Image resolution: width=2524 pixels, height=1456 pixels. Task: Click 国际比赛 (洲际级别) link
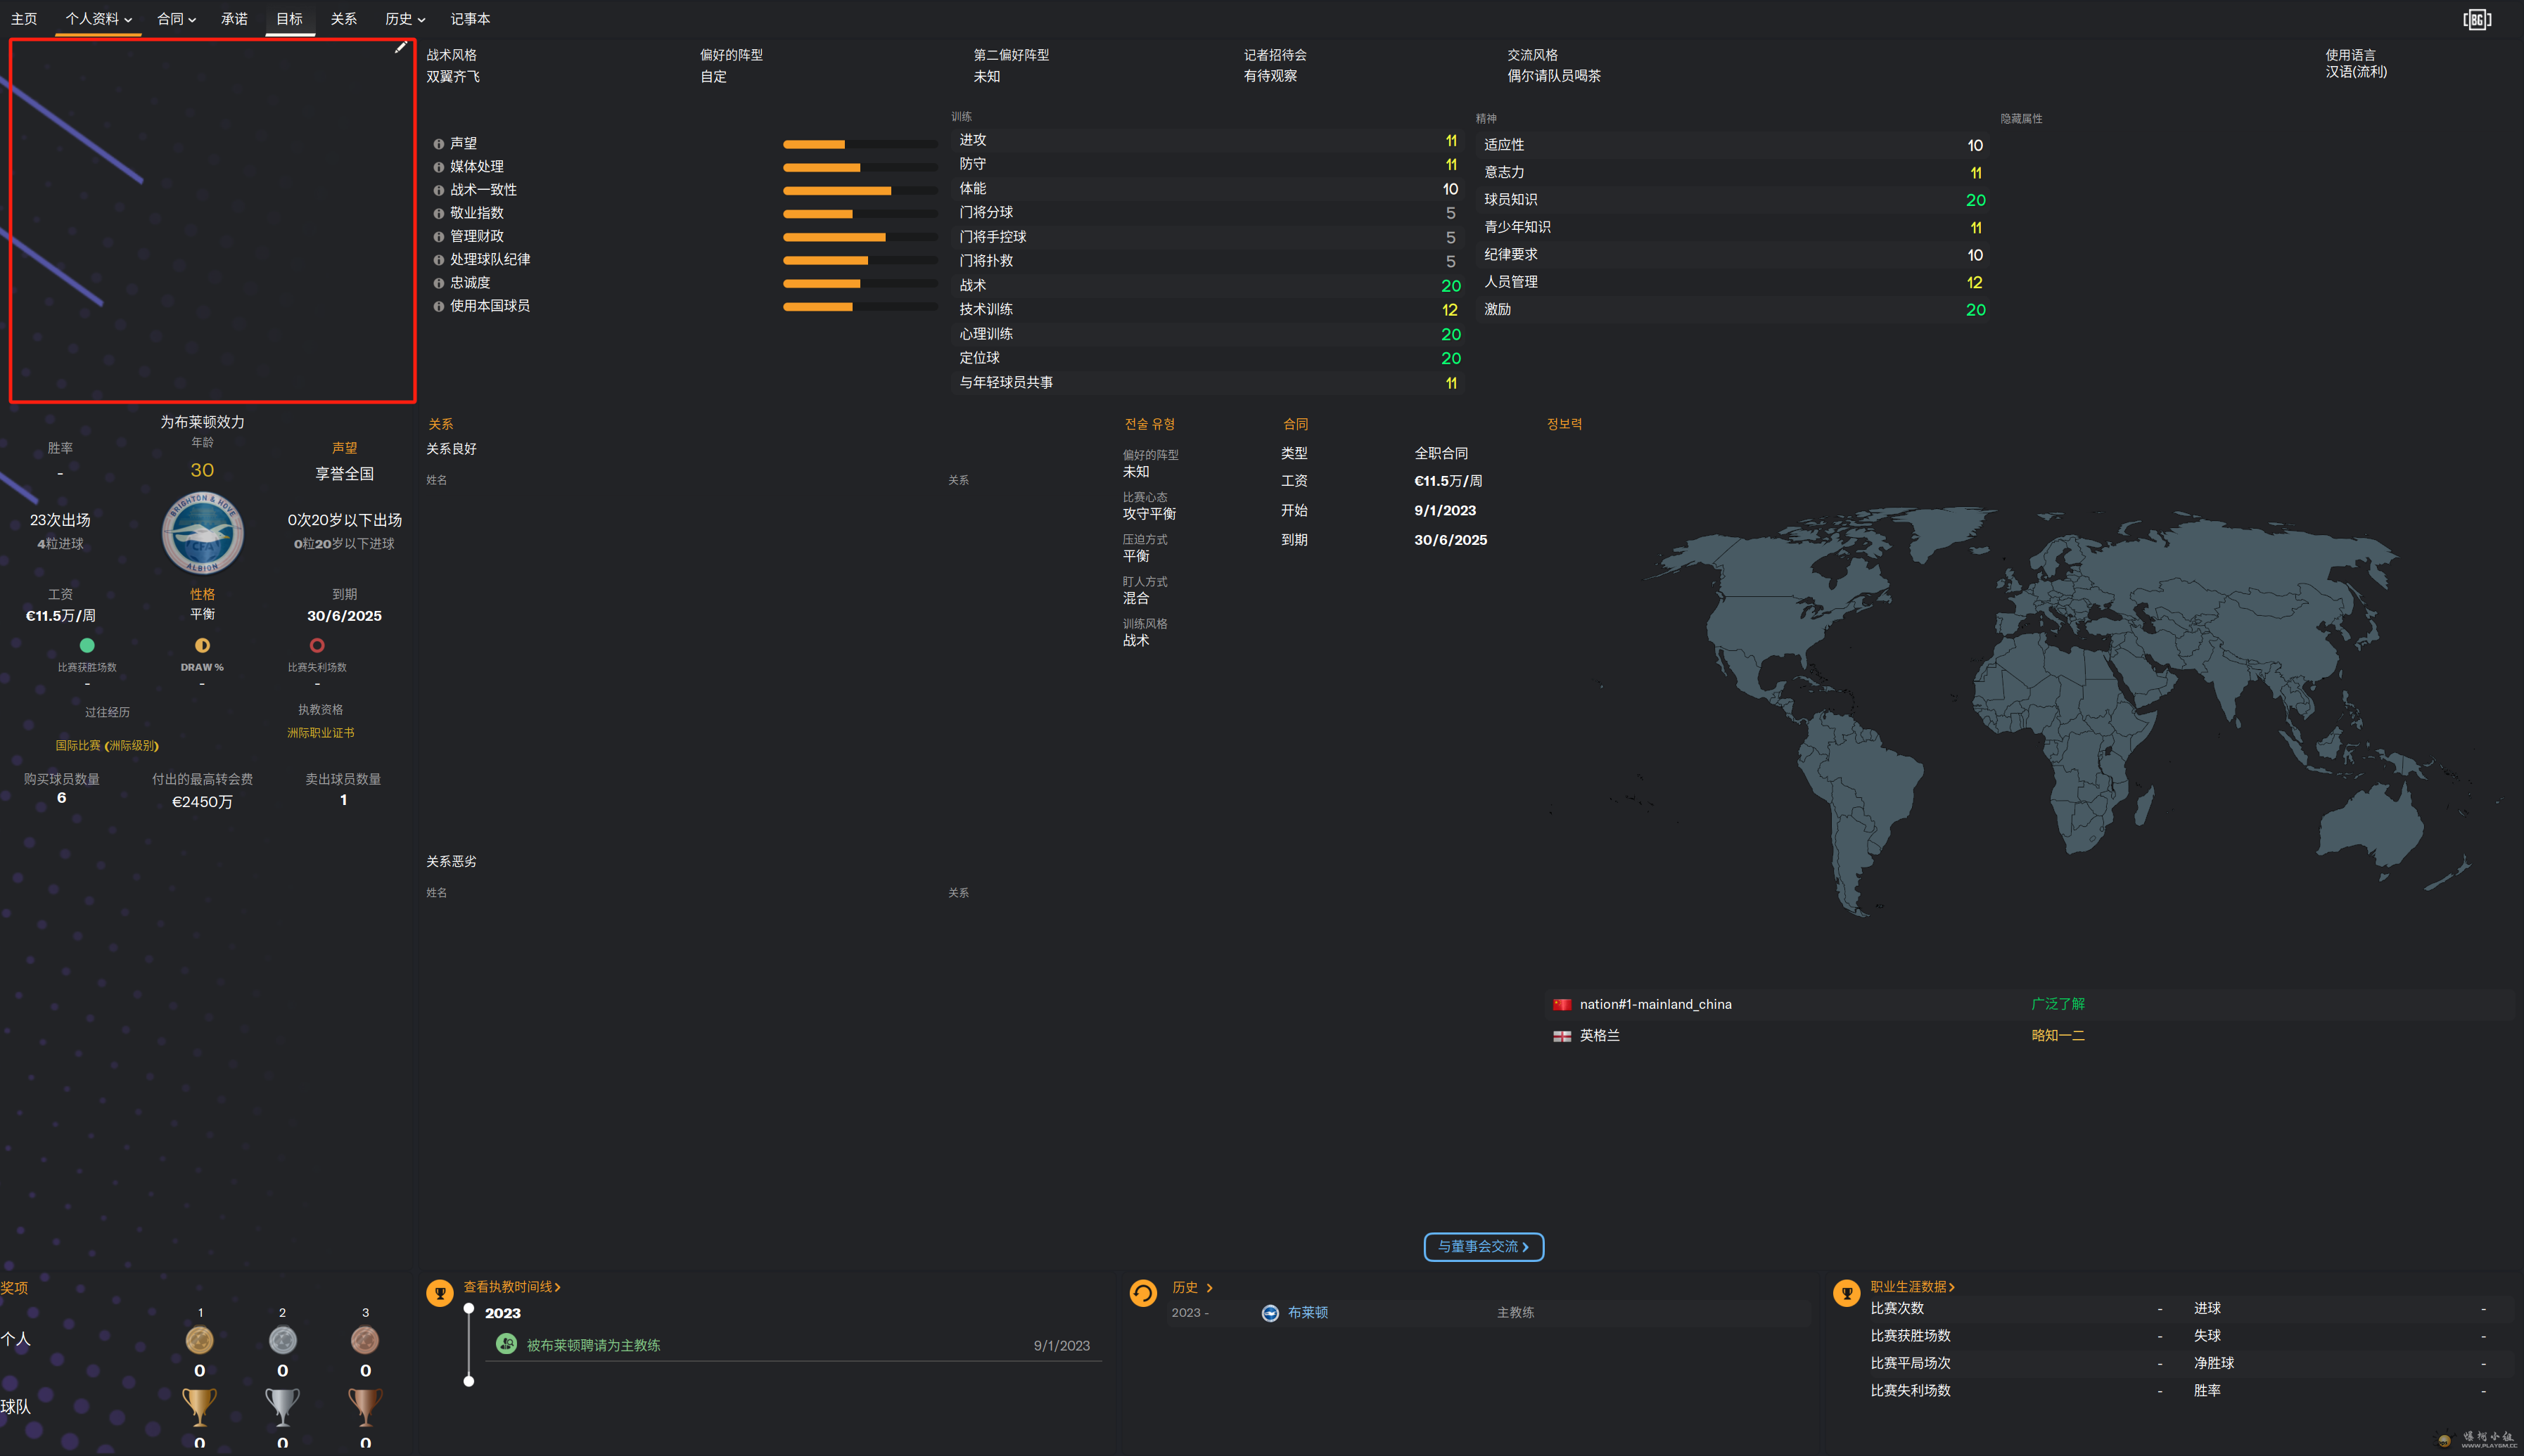tap(107, 746)
